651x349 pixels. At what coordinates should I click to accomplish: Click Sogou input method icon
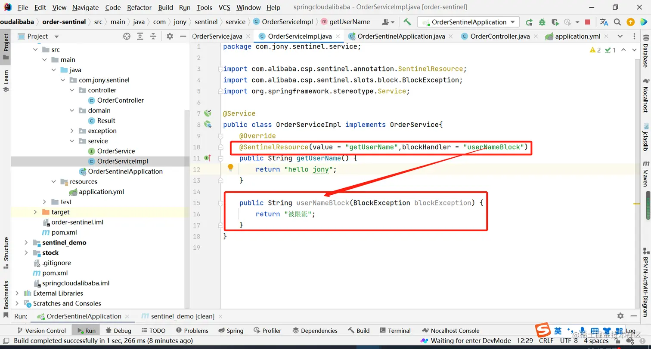point(542,331)
